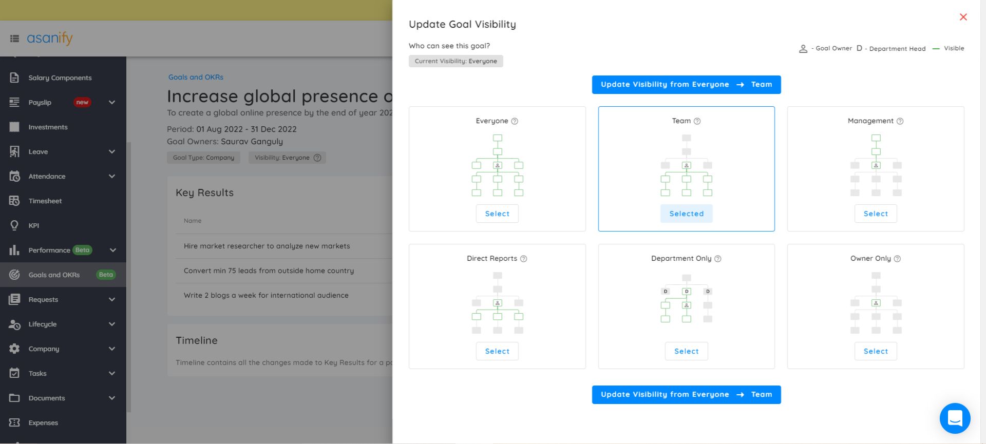Select the Direct Reports visibility option
This screenshot has width=986, height=444.
point(497,351)
